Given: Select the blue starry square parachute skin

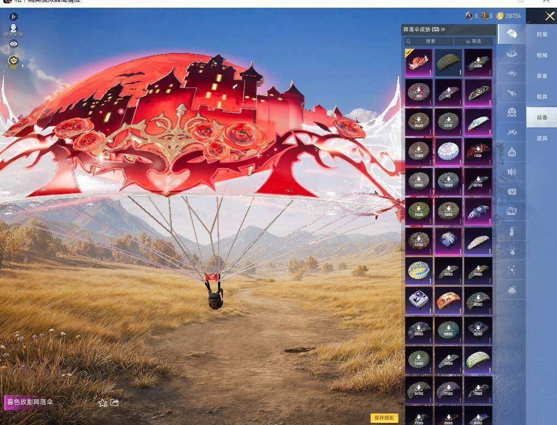Looking at the screenshot, I should click(448, 242).
